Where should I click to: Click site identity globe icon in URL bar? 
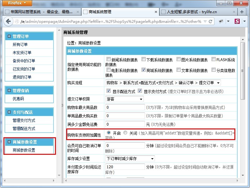click(x=17, y=21)
